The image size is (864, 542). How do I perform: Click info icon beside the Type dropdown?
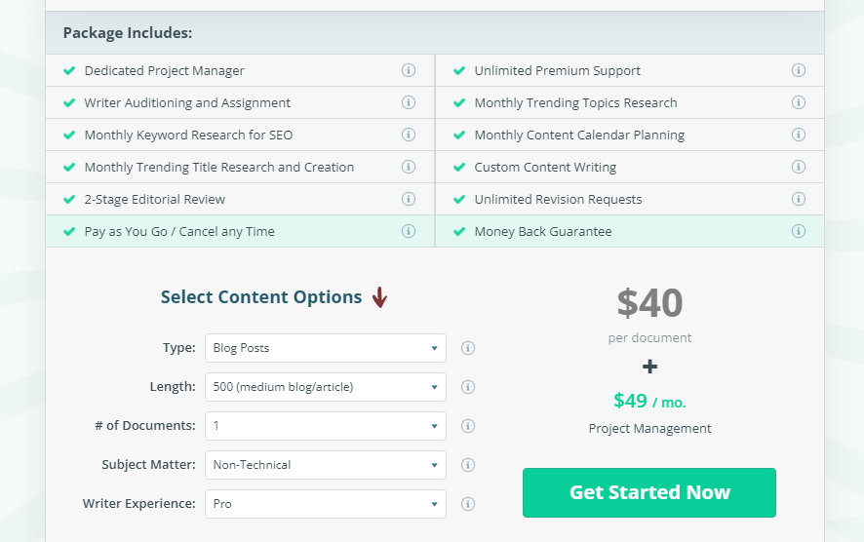[x=468, y=348]
